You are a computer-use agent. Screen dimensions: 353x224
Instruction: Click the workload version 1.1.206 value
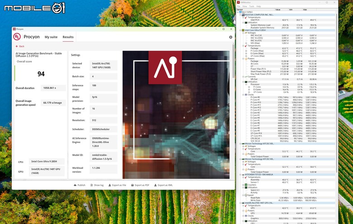[103, 169]
